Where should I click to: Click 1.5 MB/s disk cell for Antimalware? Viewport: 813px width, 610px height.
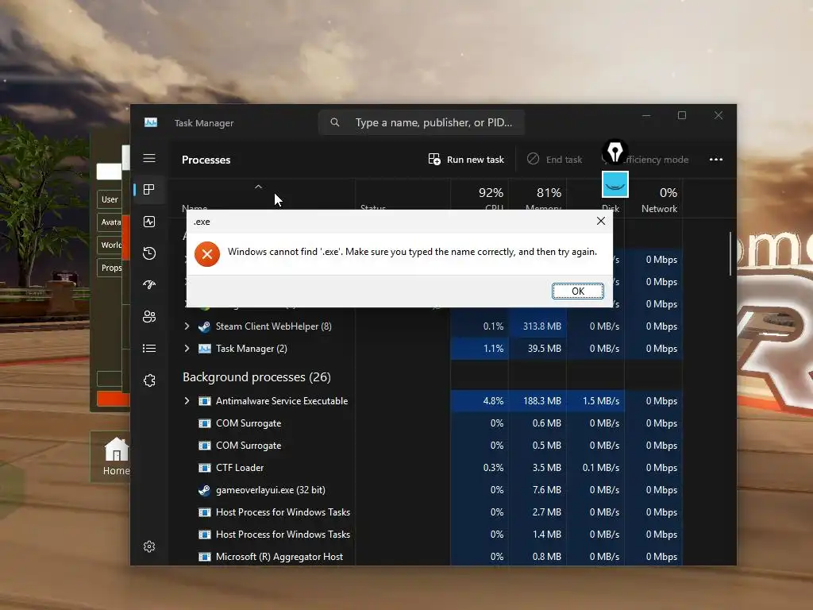tap(595, 401)
